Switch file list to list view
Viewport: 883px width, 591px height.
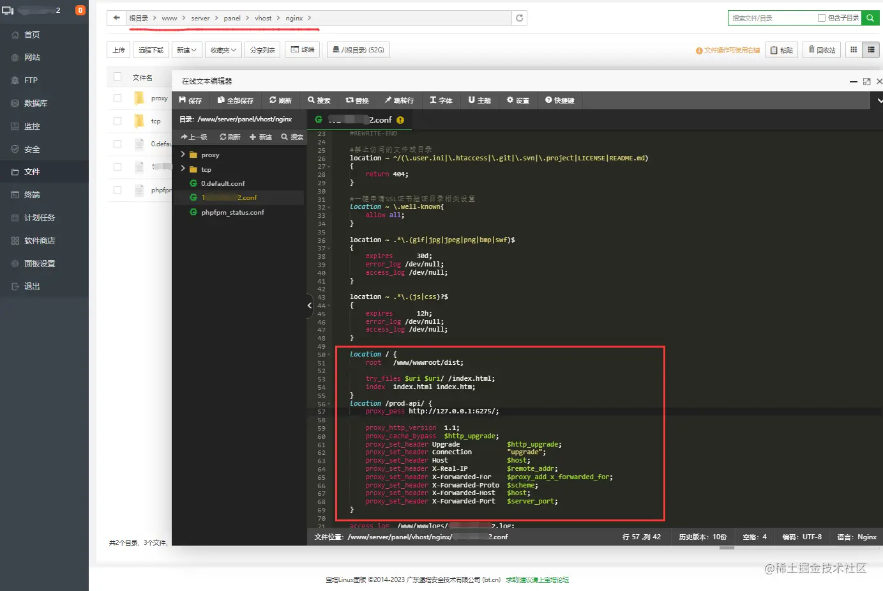coord(871,50)
